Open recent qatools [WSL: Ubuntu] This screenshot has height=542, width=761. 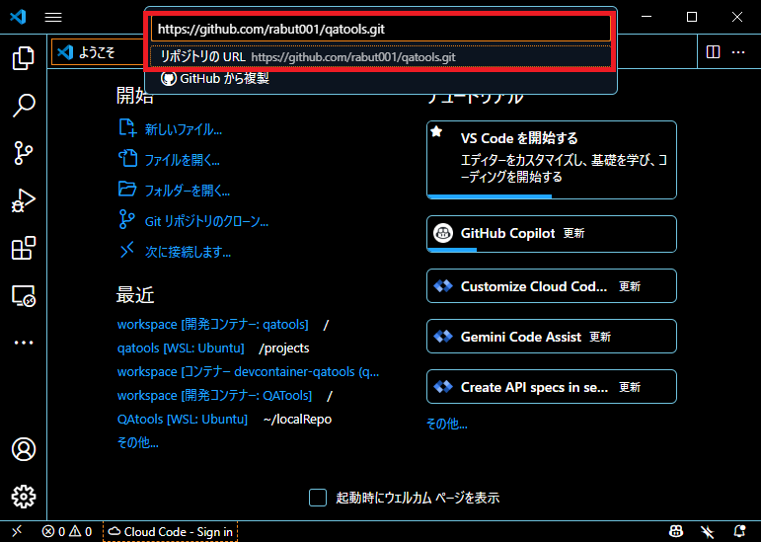[x=181, y=348]
